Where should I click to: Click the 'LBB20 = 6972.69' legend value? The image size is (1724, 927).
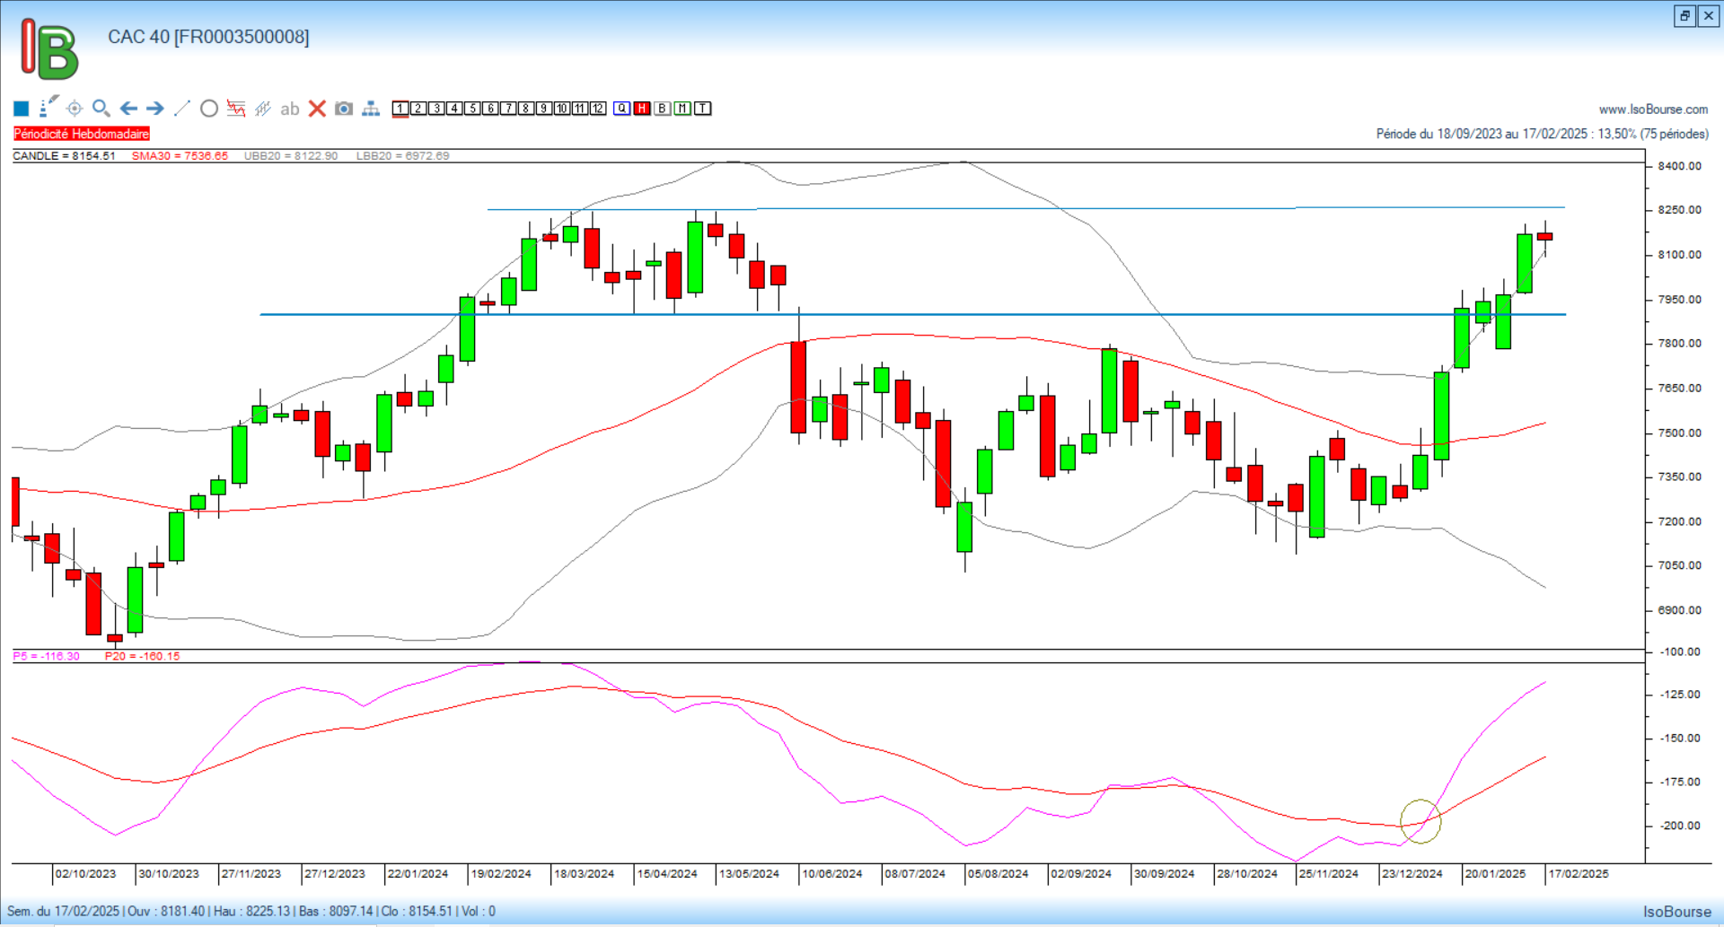tap(402, 156)
